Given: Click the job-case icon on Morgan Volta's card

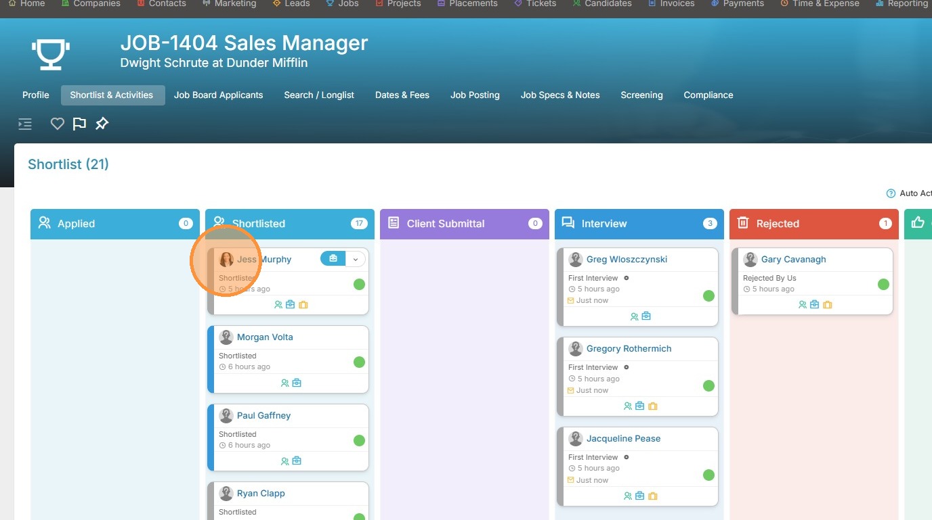Looking at the screenshot, I should point(297,383).
